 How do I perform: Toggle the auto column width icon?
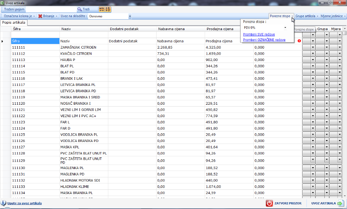pos(102,9)
